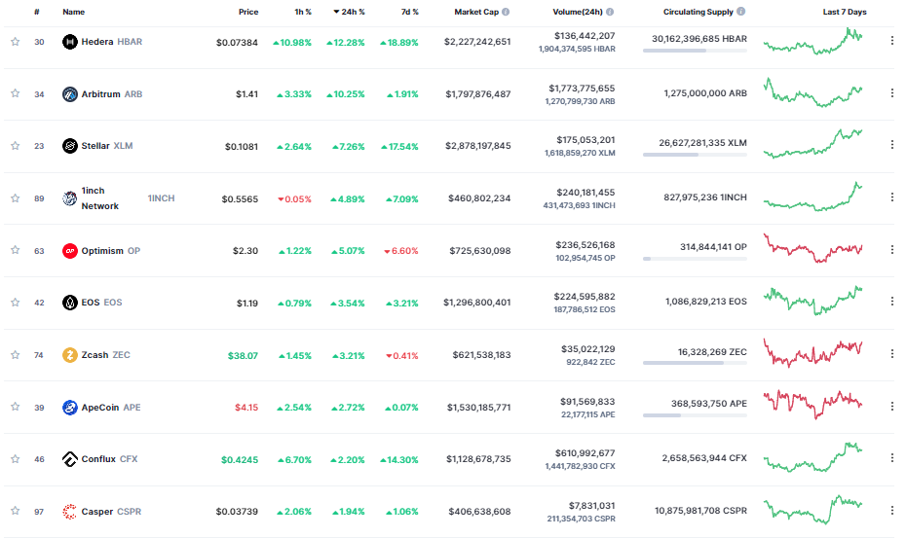
Task: Expand options menu for Optimism row
Action: click(x=891, y=249)
